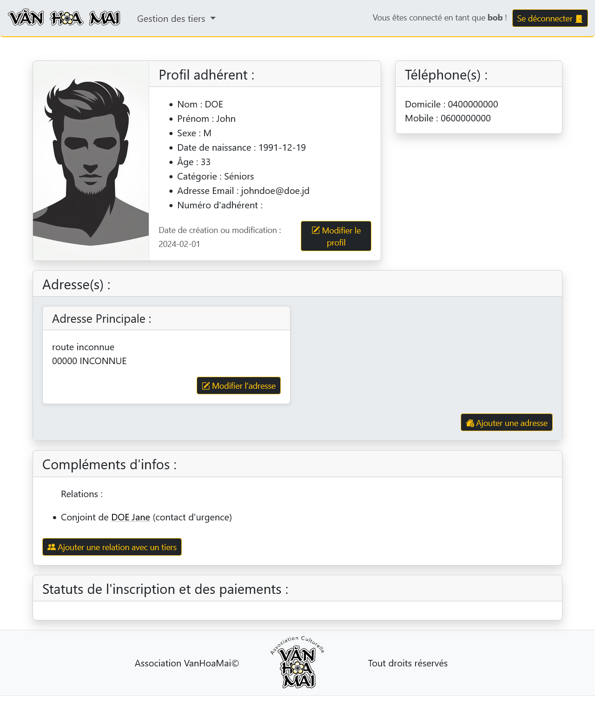
Task: Click the people icon on Ajouter une relation
Action: click(x=52, y=547)
